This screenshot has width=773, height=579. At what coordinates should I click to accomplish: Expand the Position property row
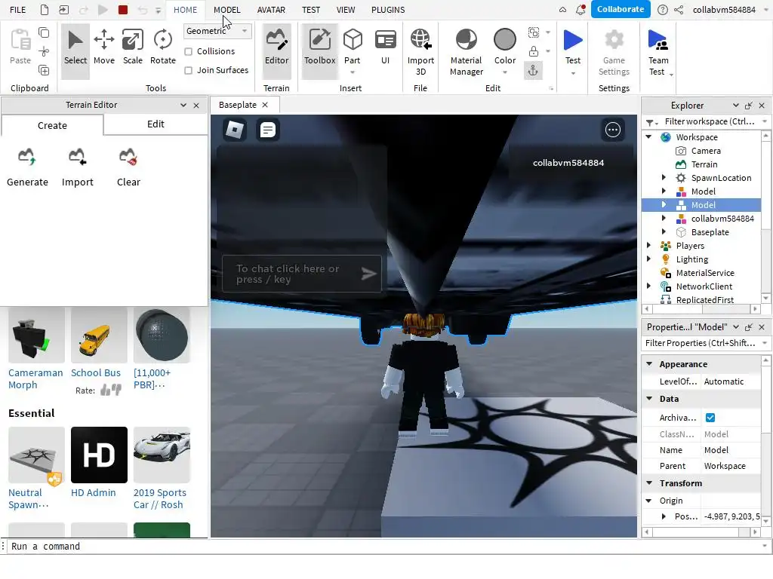pyautogui.click(x=664, y=516)
